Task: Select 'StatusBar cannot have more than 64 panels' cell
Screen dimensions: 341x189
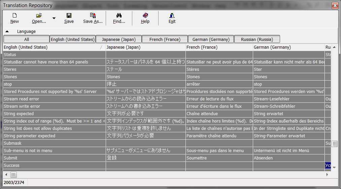Action: [55, 62]
